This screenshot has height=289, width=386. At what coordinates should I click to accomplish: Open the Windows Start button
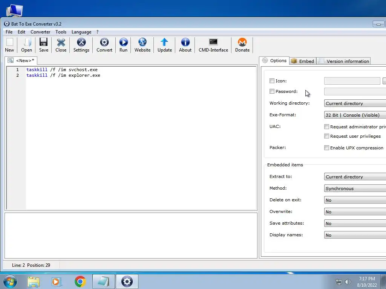tap(10, 281)
